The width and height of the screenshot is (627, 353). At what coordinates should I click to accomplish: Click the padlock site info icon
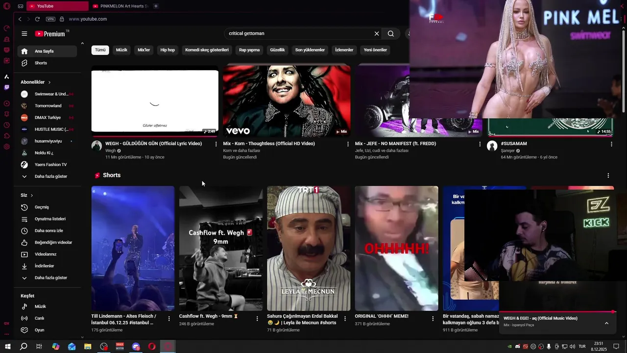62,19
